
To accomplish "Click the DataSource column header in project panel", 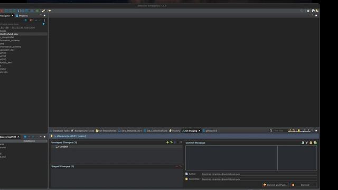I will pyautogui.click(x=30, y=141).
